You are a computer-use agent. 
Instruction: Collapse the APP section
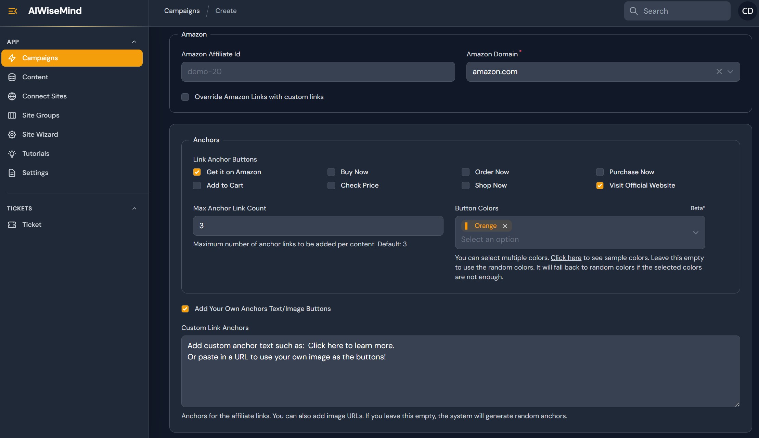pos(134,41)
